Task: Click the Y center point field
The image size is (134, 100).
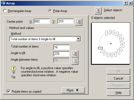Action: (66, 21)
